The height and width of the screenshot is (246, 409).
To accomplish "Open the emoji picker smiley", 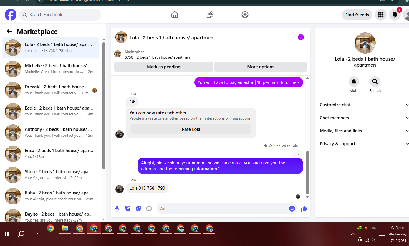I will (292, 209).
